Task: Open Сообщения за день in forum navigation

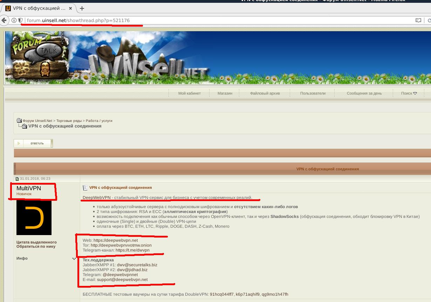Action: point(364,93)
